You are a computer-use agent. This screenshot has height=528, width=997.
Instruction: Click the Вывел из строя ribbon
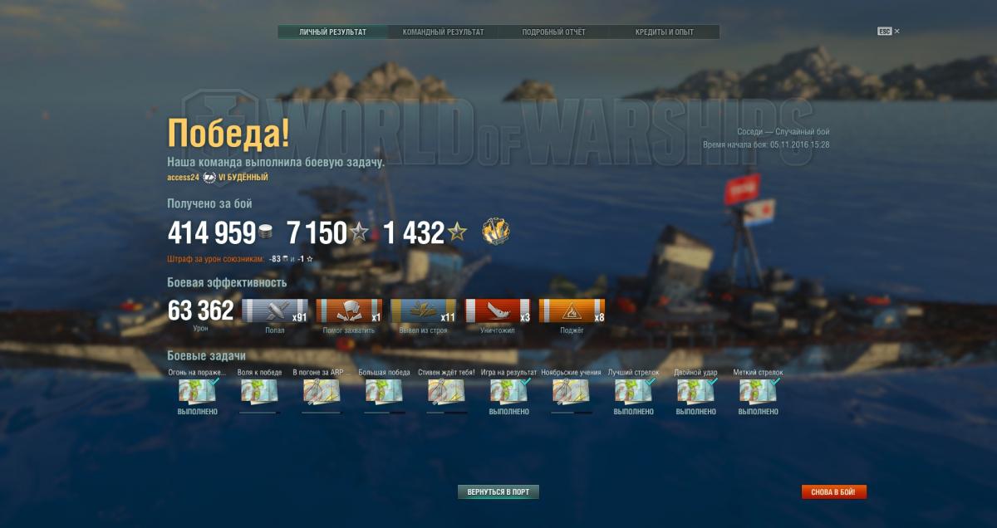[424, 310]
